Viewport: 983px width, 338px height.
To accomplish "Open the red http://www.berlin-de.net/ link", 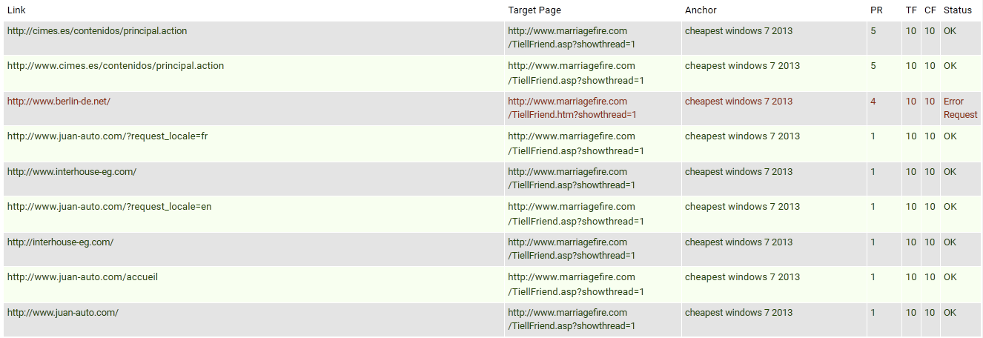I will (59, 102).
